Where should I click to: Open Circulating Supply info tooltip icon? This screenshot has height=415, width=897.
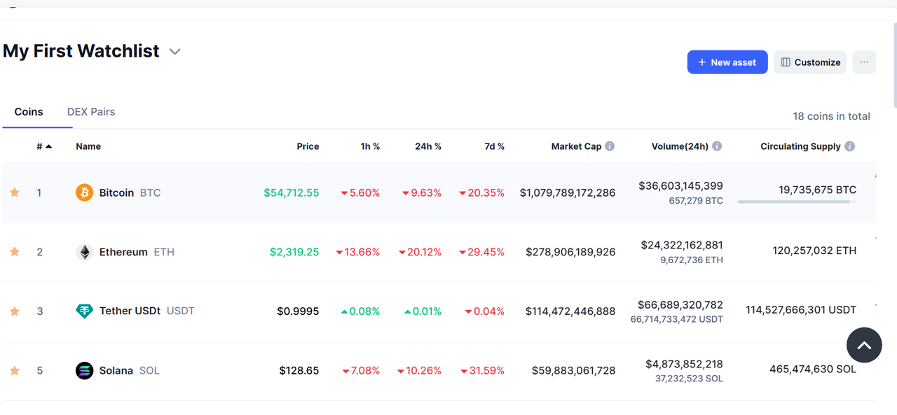tap(849, 146)
